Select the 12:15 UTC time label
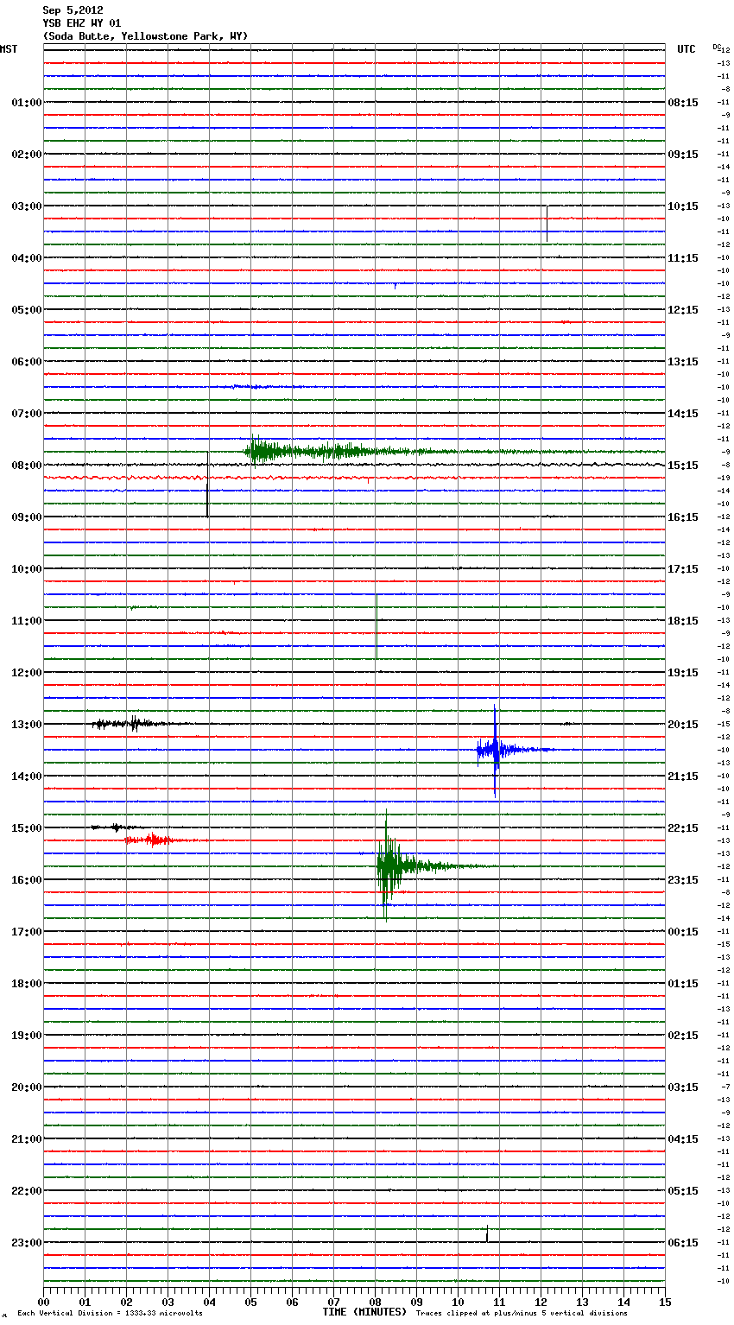Screen dimensions: 734x1325 tap(683, 309)
